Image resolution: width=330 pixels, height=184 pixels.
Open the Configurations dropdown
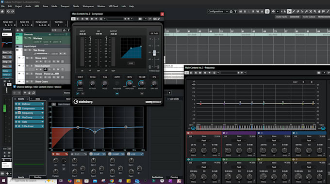218,12
